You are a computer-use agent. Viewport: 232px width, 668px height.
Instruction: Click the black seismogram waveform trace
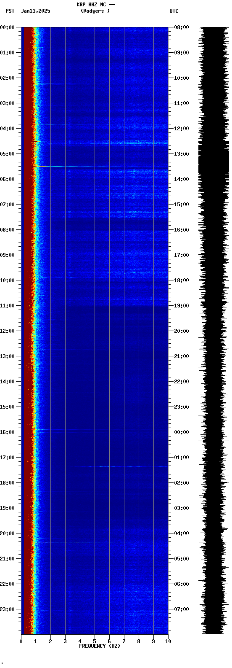tap(214, 331)
